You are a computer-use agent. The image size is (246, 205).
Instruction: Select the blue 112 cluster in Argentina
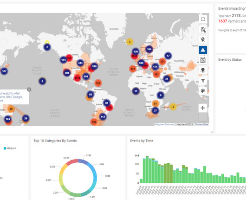tap(103, 117)
